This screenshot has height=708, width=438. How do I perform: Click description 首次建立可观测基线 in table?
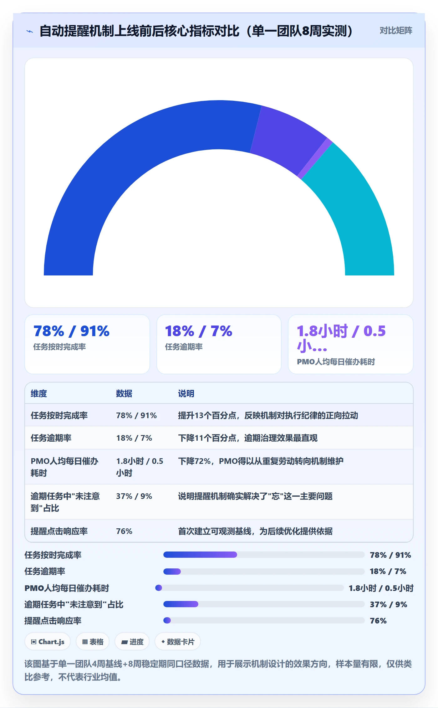255,531
